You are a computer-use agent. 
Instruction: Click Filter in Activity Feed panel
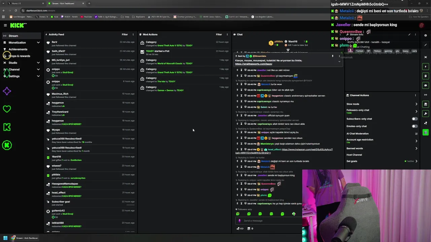point(125,34)
